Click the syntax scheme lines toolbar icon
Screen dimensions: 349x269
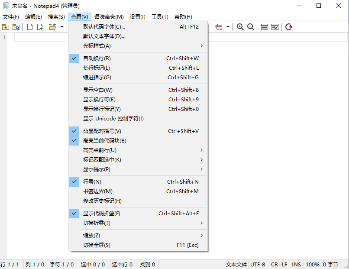click(x=265, y=27)
